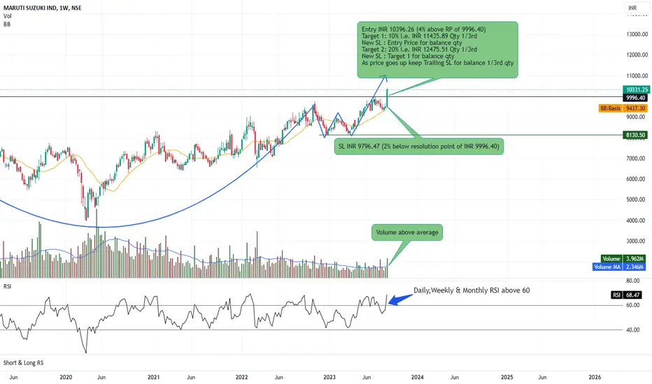652x384 pixels.
Task: Click the Short & Long RS pane label
Action: point(23,363)
